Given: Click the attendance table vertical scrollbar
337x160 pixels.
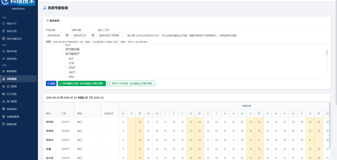Looking at the screenshot, I should tap(330, 126).
